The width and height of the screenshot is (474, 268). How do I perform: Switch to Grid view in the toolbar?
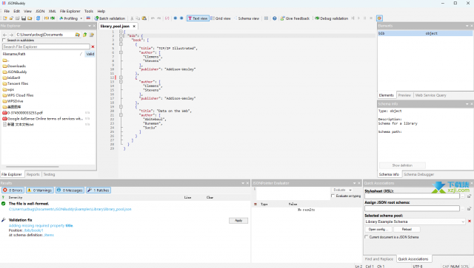pyautogui.click(x=221, y=18)
